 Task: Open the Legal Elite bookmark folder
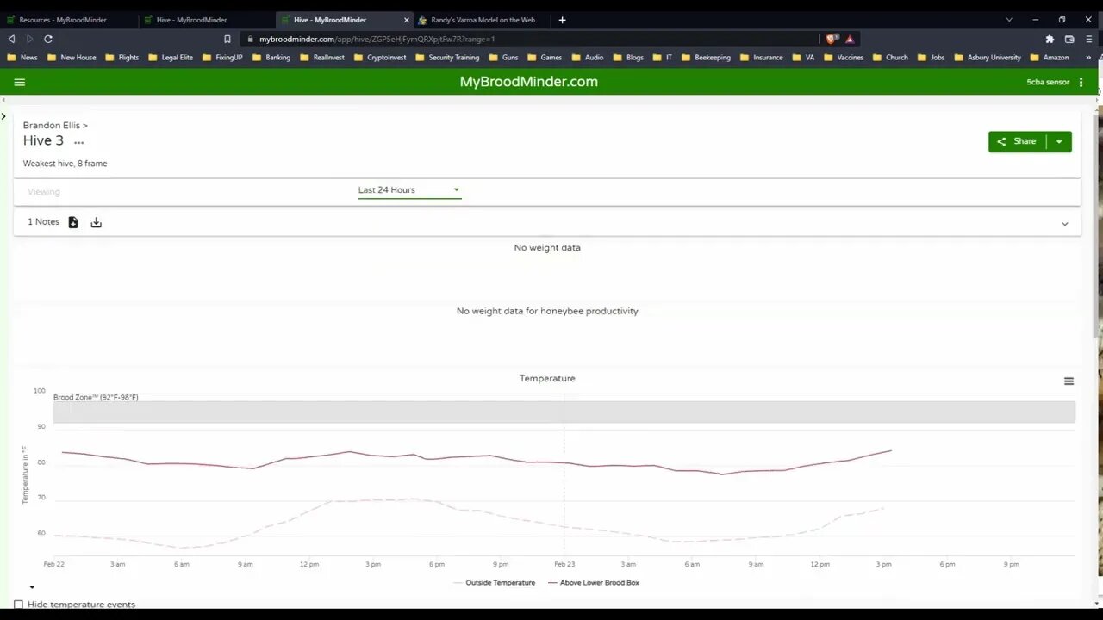(x=171, y=58)
